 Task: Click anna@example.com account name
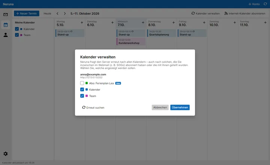[93, 74]
